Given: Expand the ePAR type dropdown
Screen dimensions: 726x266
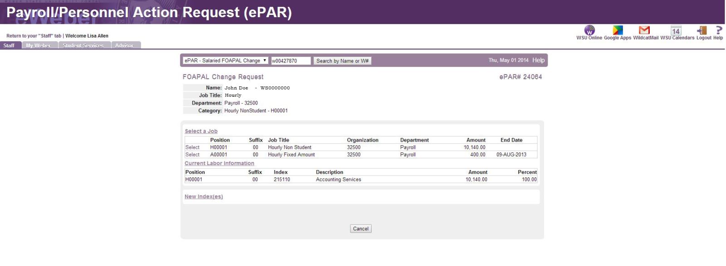Looking at the screenshot, I should (x=226, y=61).
